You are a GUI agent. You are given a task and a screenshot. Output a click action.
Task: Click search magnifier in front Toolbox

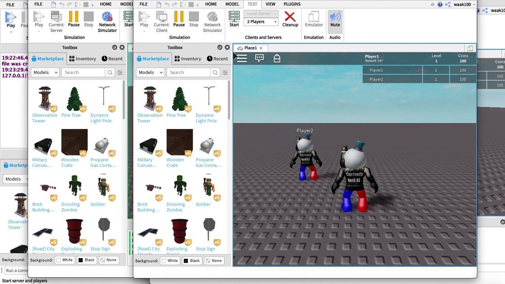215,72
